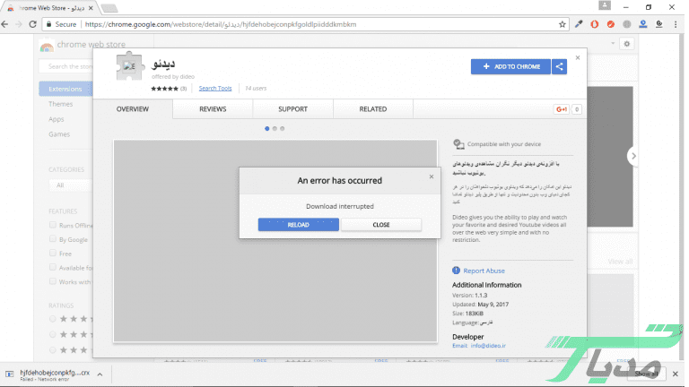Select the third screenshot carousel dot

pyautogui.click(x=282, y=129)
